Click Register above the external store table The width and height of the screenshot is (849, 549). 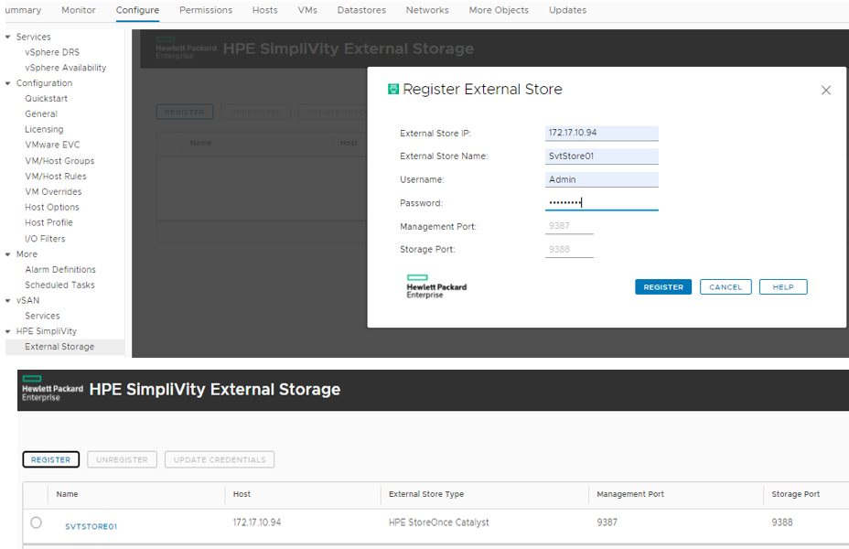pyautogui.click(x=51, y=459)
